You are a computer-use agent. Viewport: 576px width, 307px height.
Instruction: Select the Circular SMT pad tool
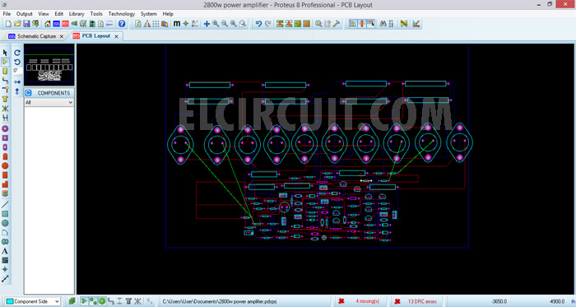click(5, 165)
